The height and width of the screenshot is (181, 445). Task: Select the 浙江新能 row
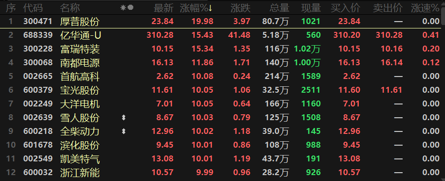click(223, 173)
